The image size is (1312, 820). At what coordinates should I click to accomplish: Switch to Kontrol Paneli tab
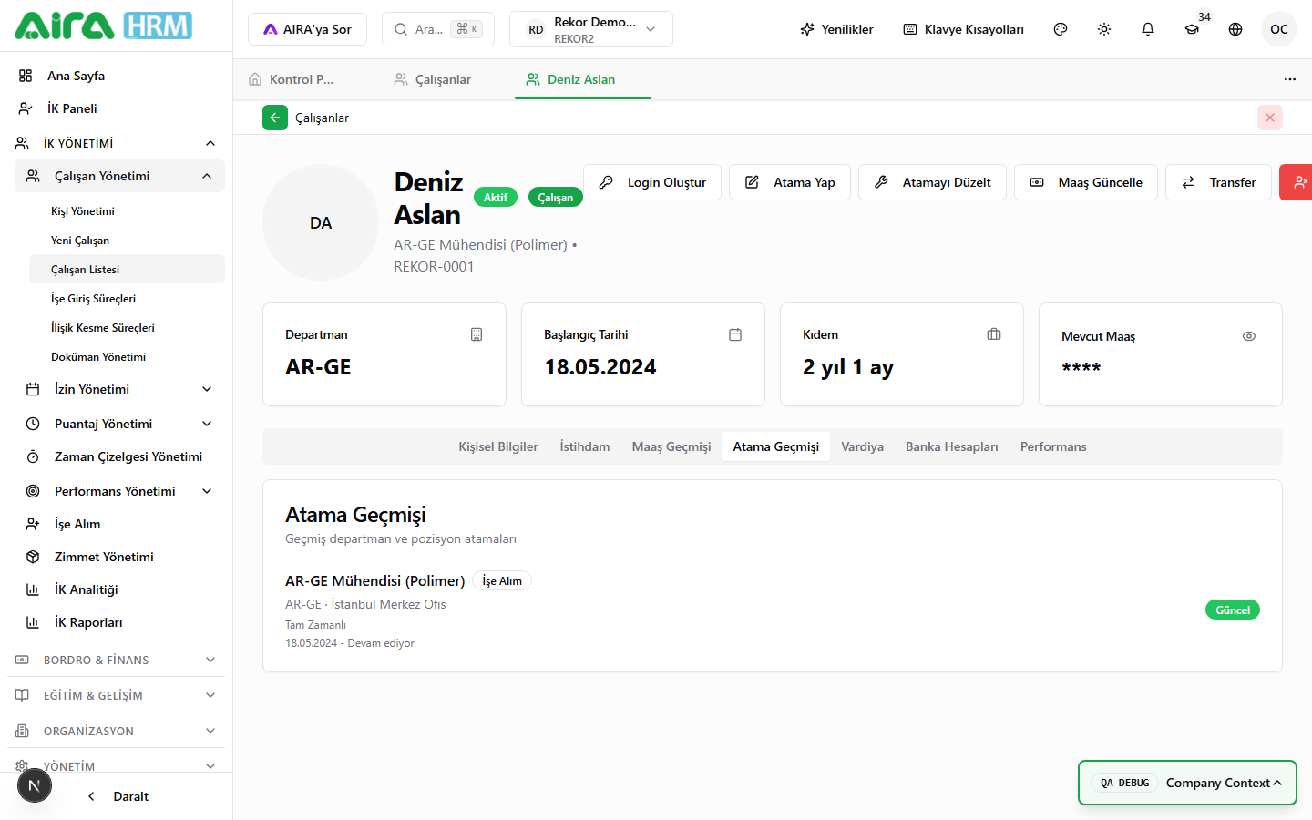pos(301,79)
